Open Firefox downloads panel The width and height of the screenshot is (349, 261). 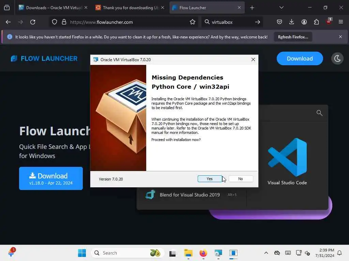pos(292,22)
